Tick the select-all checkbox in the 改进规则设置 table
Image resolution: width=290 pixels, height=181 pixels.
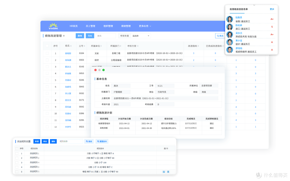click(17, 149)
